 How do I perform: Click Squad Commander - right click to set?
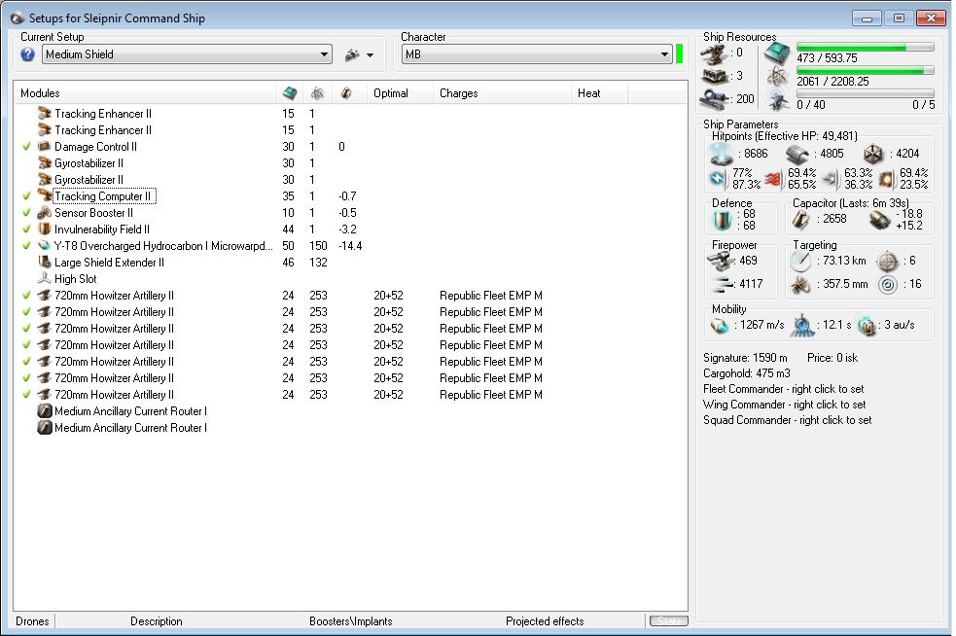pyautogui.click(x=787, y=420)
